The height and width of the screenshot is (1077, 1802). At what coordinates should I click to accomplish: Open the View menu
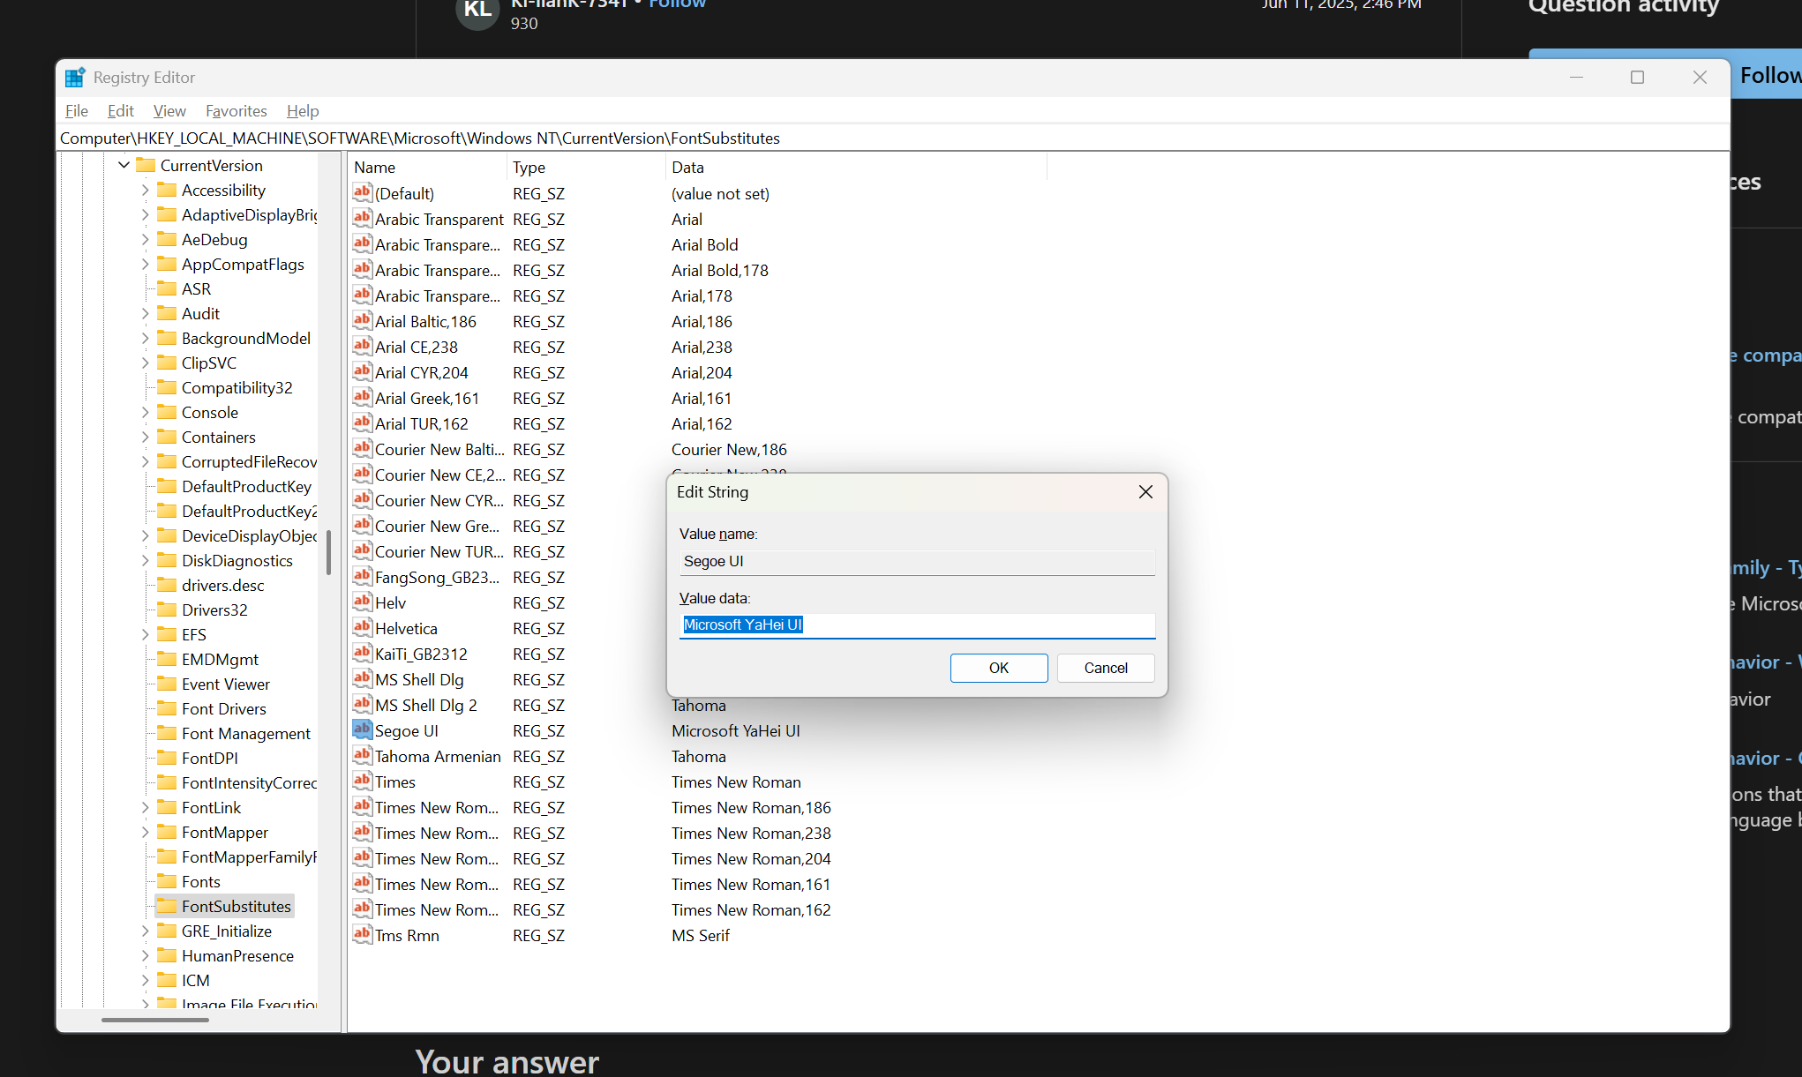tap(169, 111)
